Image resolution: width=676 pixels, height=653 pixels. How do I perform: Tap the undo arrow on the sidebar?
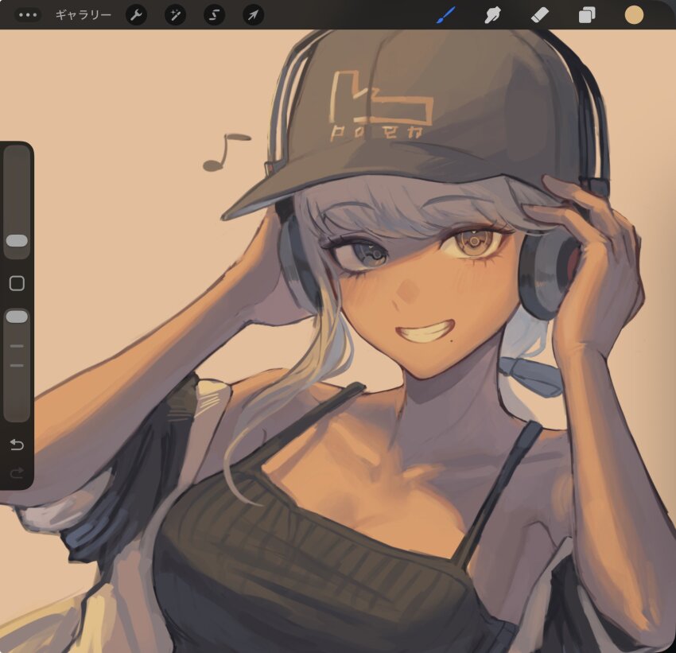coord(17,445)
